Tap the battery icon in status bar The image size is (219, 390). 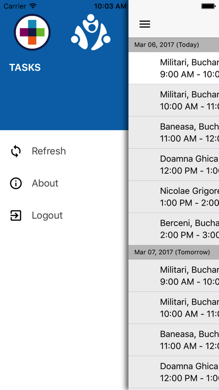[208, 6]
